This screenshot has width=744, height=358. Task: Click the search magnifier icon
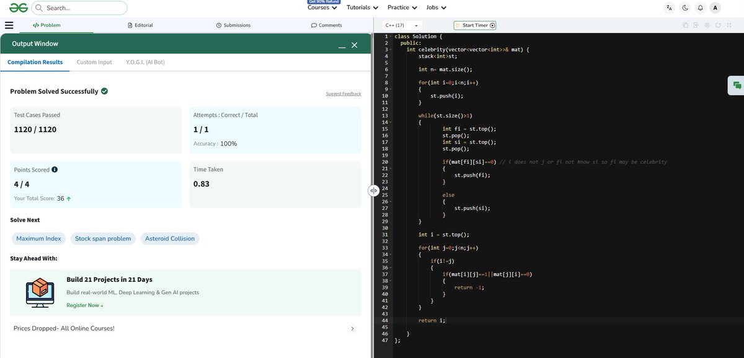[39, 8]
